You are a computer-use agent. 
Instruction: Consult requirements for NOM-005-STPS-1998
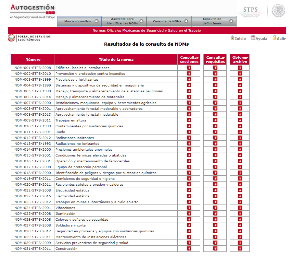pyautogui.click(x=215, y=91)
